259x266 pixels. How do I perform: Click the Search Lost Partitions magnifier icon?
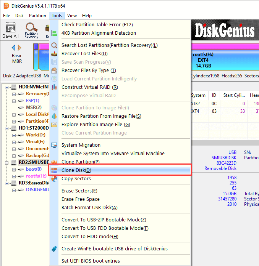coord(55,45)
